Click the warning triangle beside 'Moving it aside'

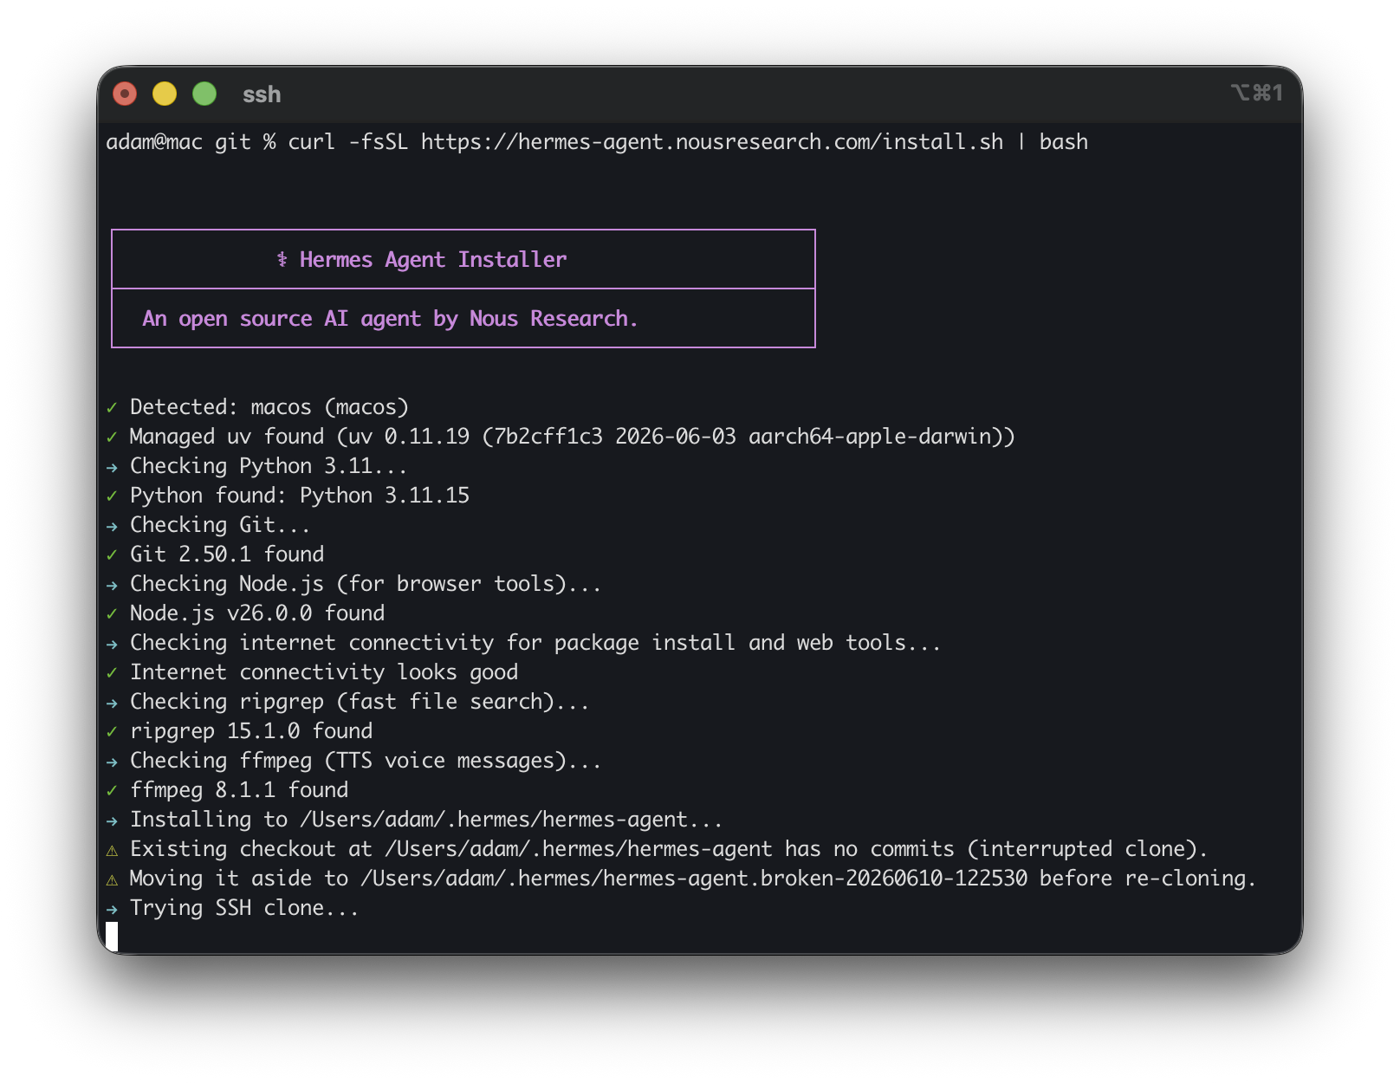point(112,879)
